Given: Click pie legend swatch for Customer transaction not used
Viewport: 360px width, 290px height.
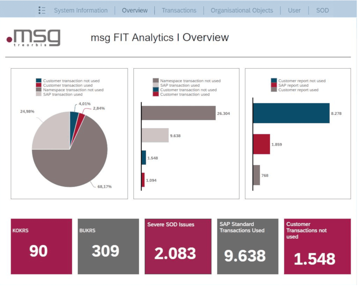Looking at the screenshot, I should tap(39, 80).
